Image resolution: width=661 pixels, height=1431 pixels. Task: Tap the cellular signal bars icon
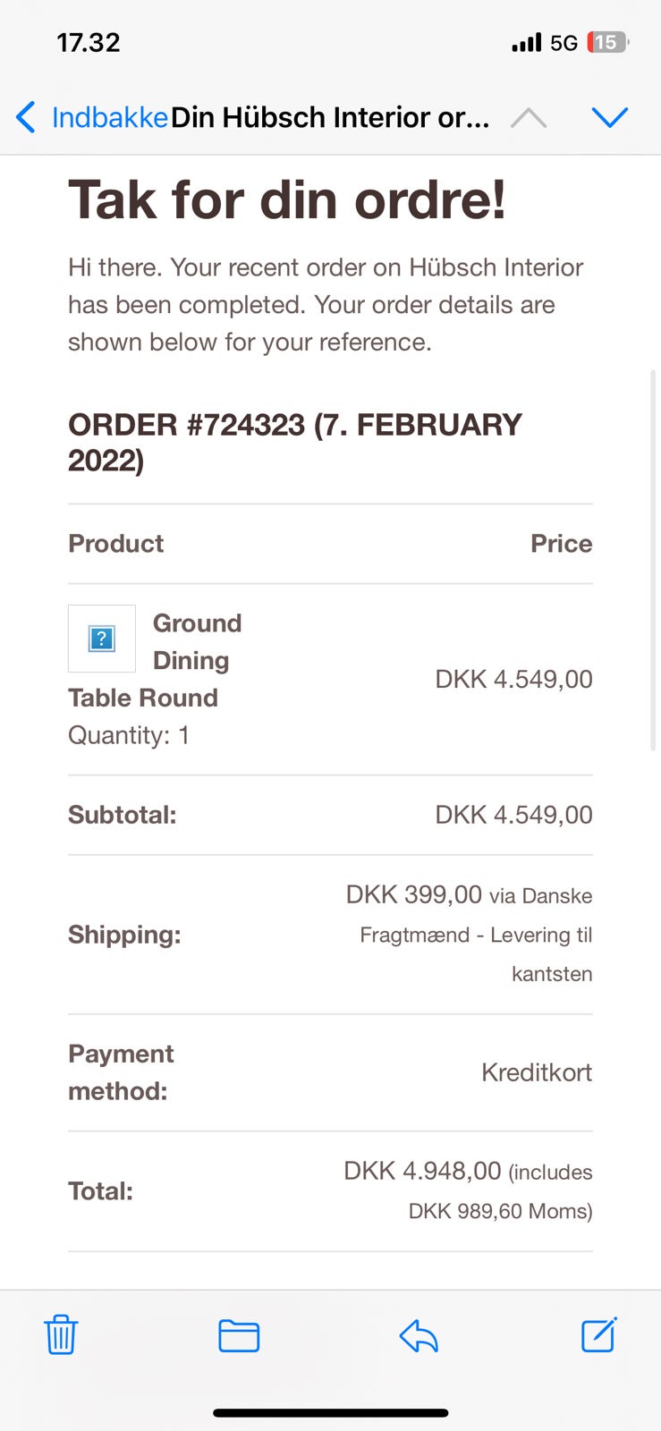click(526, 42)
